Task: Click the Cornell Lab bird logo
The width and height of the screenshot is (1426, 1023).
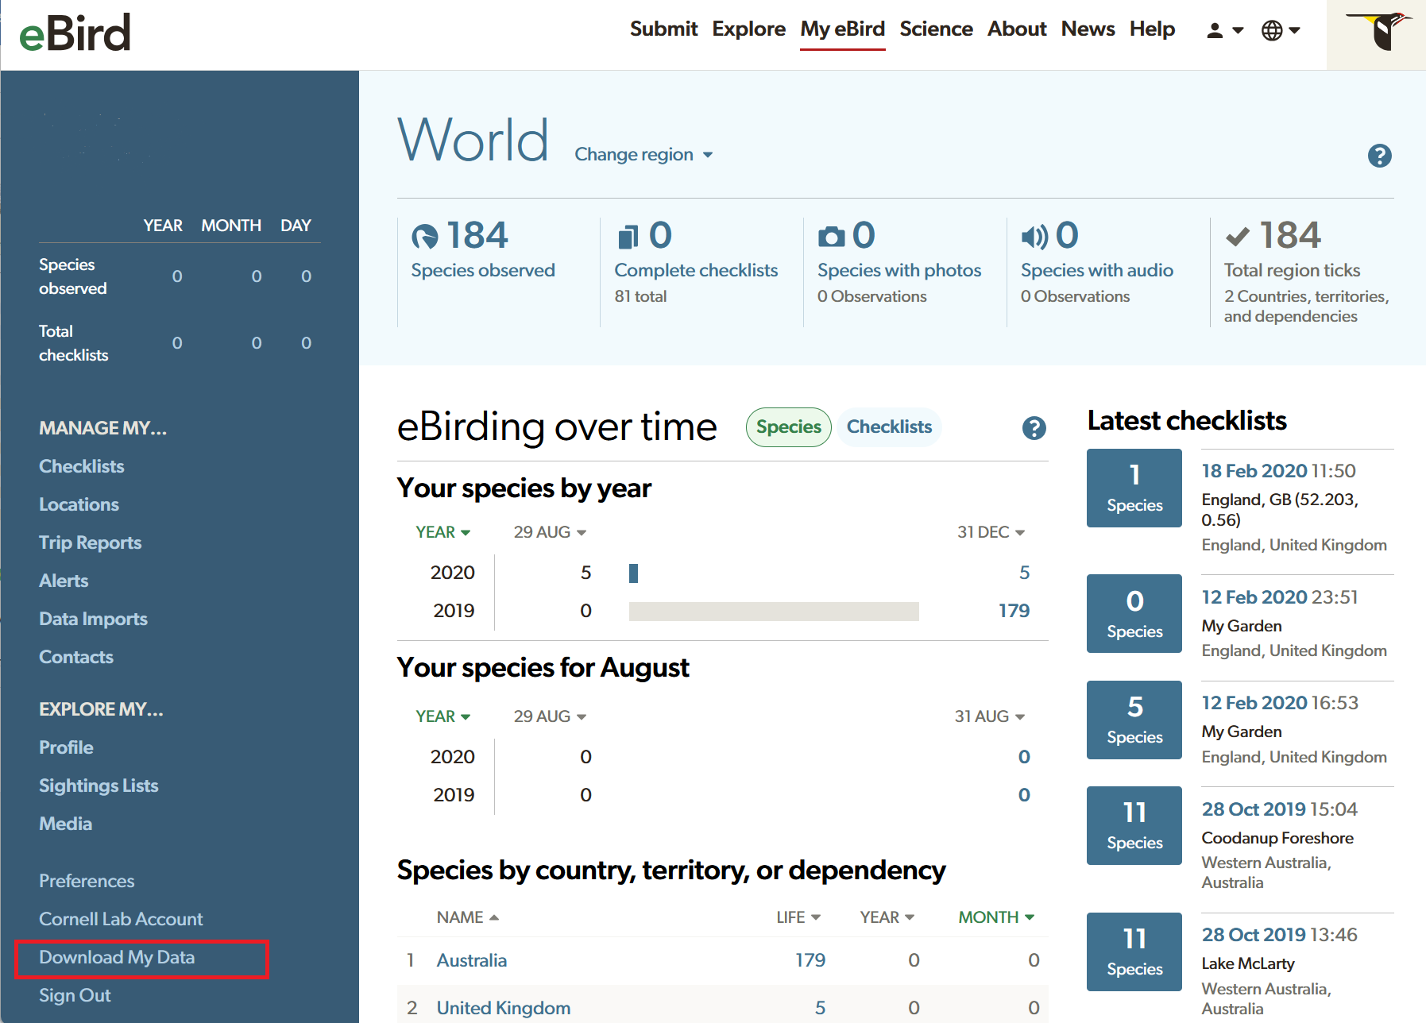Action: [x=1381, y=33]
